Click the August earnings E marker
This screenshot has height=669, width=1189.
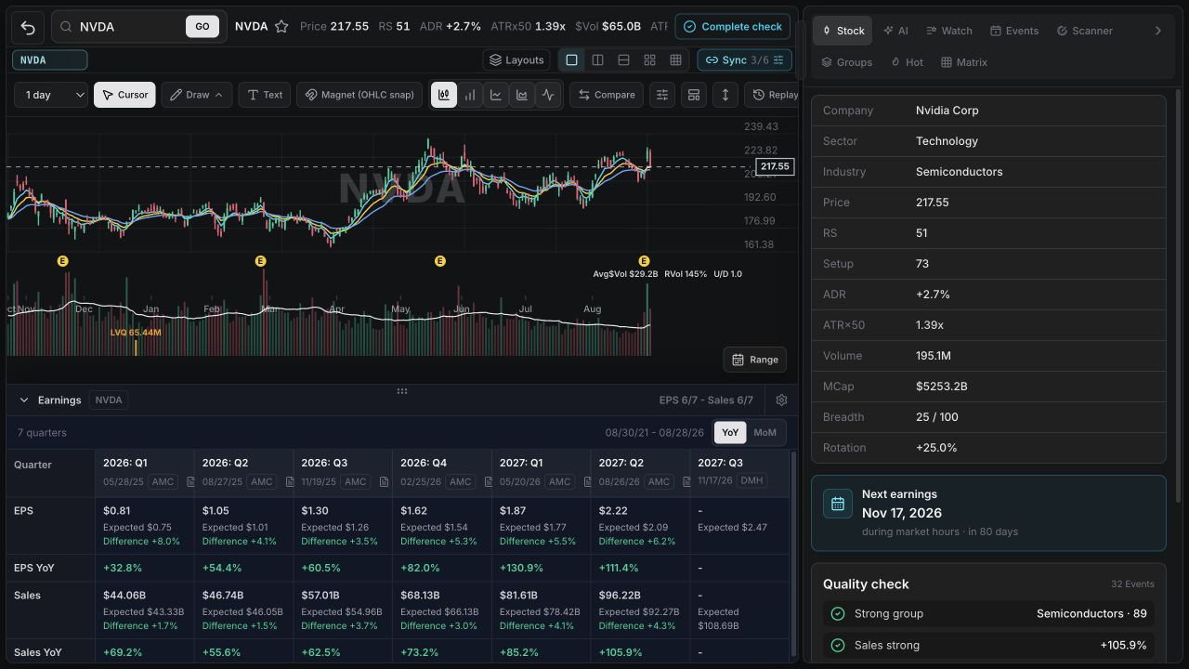644,261
